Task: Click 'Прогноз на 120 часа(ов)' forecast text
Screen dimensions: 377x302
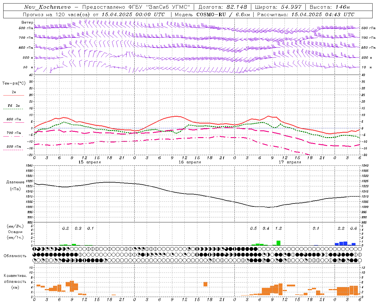Action: point(57,14)
